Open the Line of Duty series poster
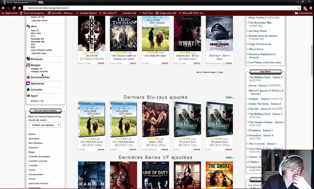This screenshot has height=189, width=314. tap(155, 175)
